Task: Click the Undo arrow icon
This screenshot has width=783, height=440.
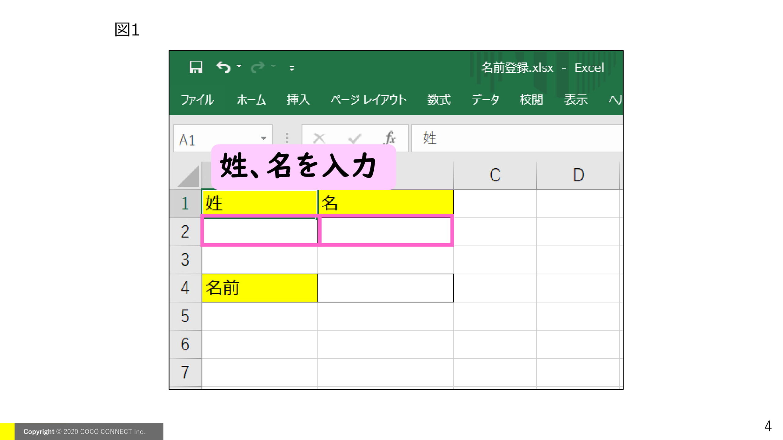Action: coord(223,67)
